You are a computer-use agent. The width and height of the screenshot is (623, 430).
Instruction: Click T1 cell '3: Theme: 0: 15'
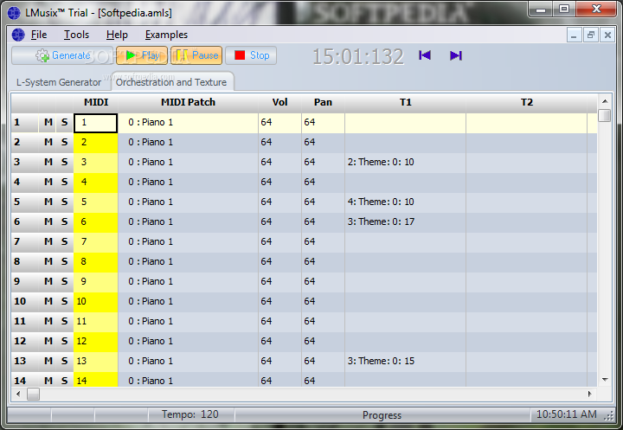[x=405, y=362]
